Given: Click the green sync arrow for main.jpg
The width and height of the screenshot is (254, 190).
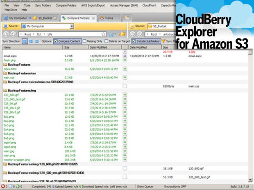Looking at the screenshot, I should click(x=125, y=151).
